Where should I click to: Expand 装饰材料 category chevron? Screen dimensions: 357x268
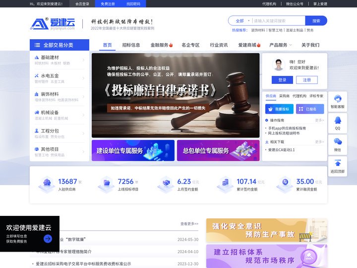coord(83,97)
